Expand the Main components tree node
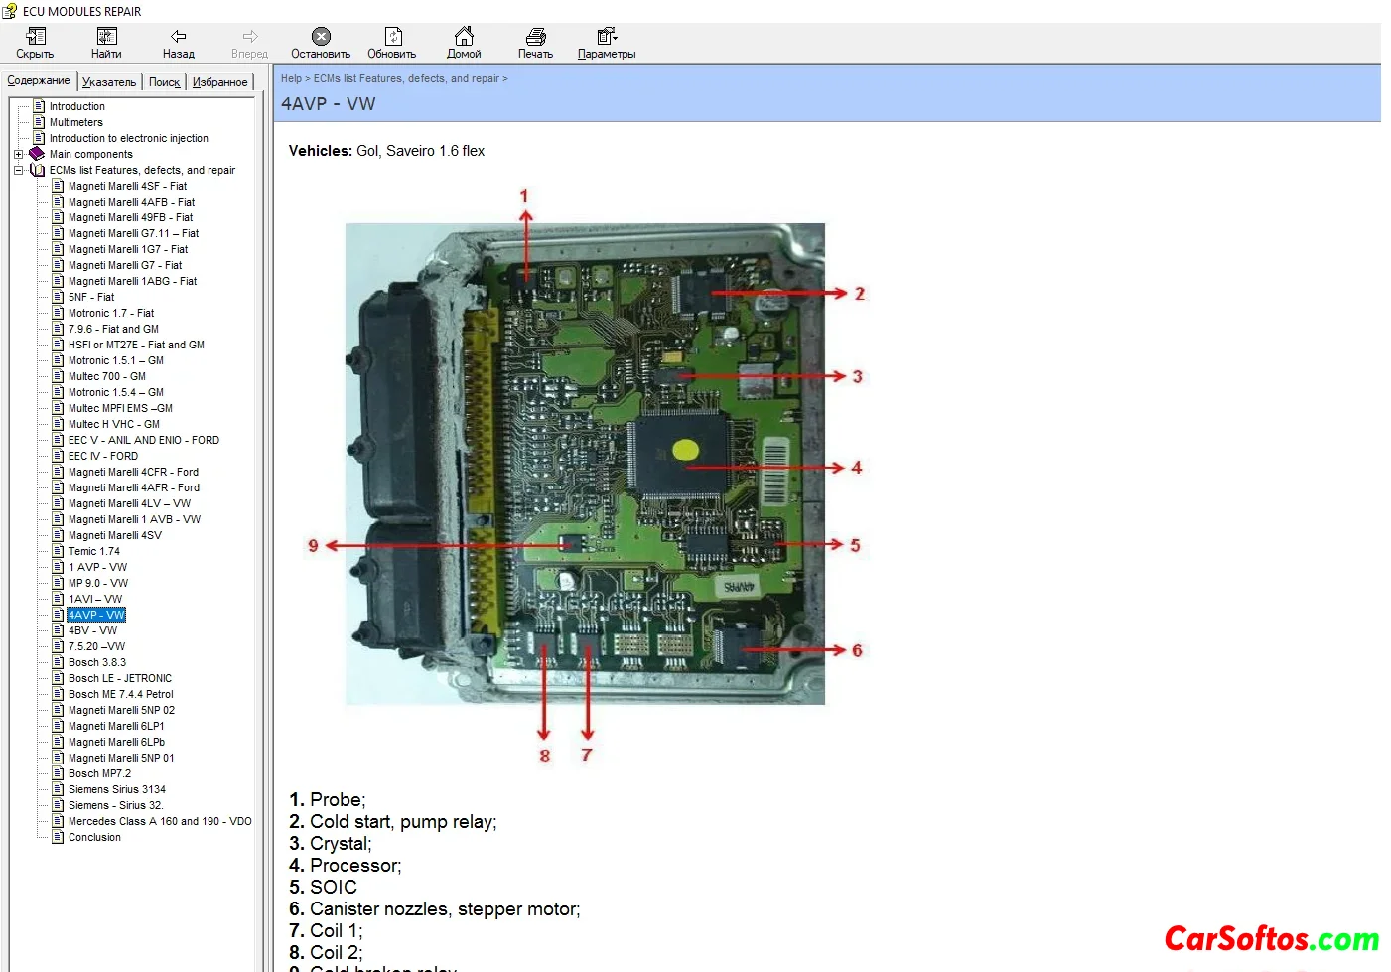Image resolution: width=1391 pixels, height=972 pixels. 18,154
